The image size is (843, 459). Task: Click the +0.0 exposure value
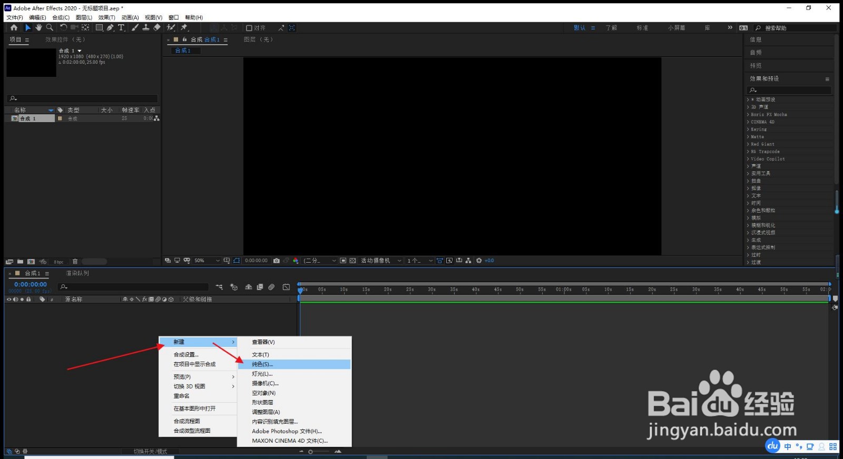[x=489, y=261]
